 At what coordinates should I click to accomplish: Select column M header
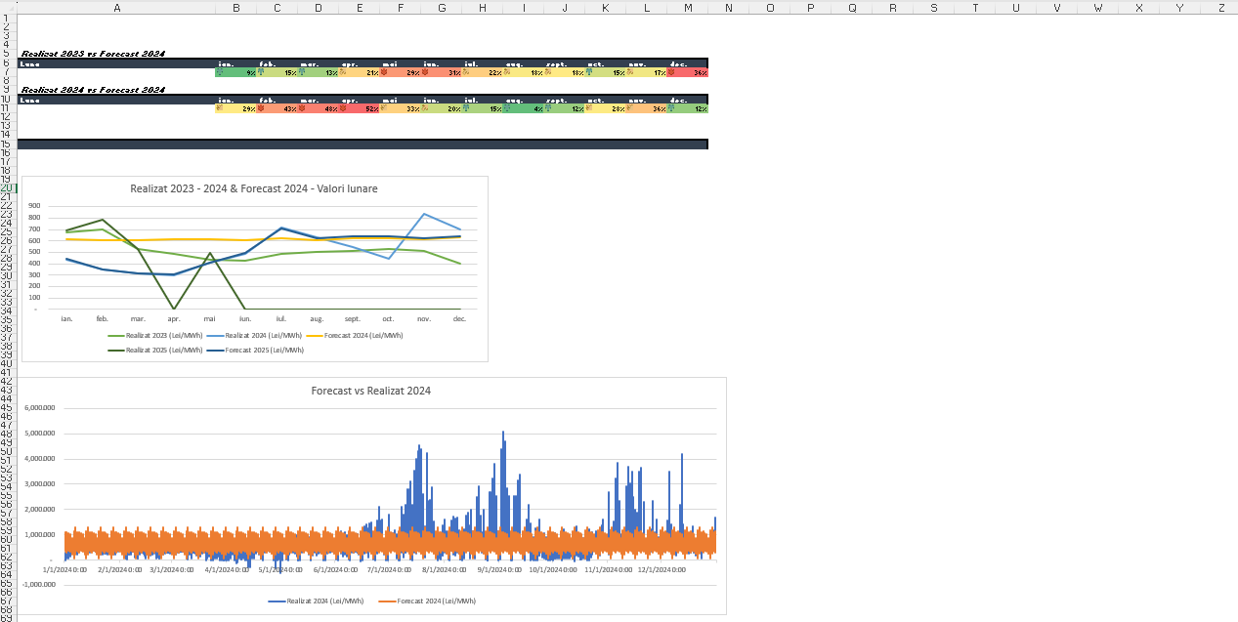point(688,8)
